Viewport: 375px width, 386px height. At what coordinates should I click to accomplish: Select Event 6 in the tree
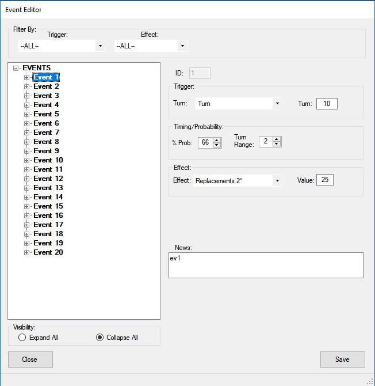tap(46, 123)
